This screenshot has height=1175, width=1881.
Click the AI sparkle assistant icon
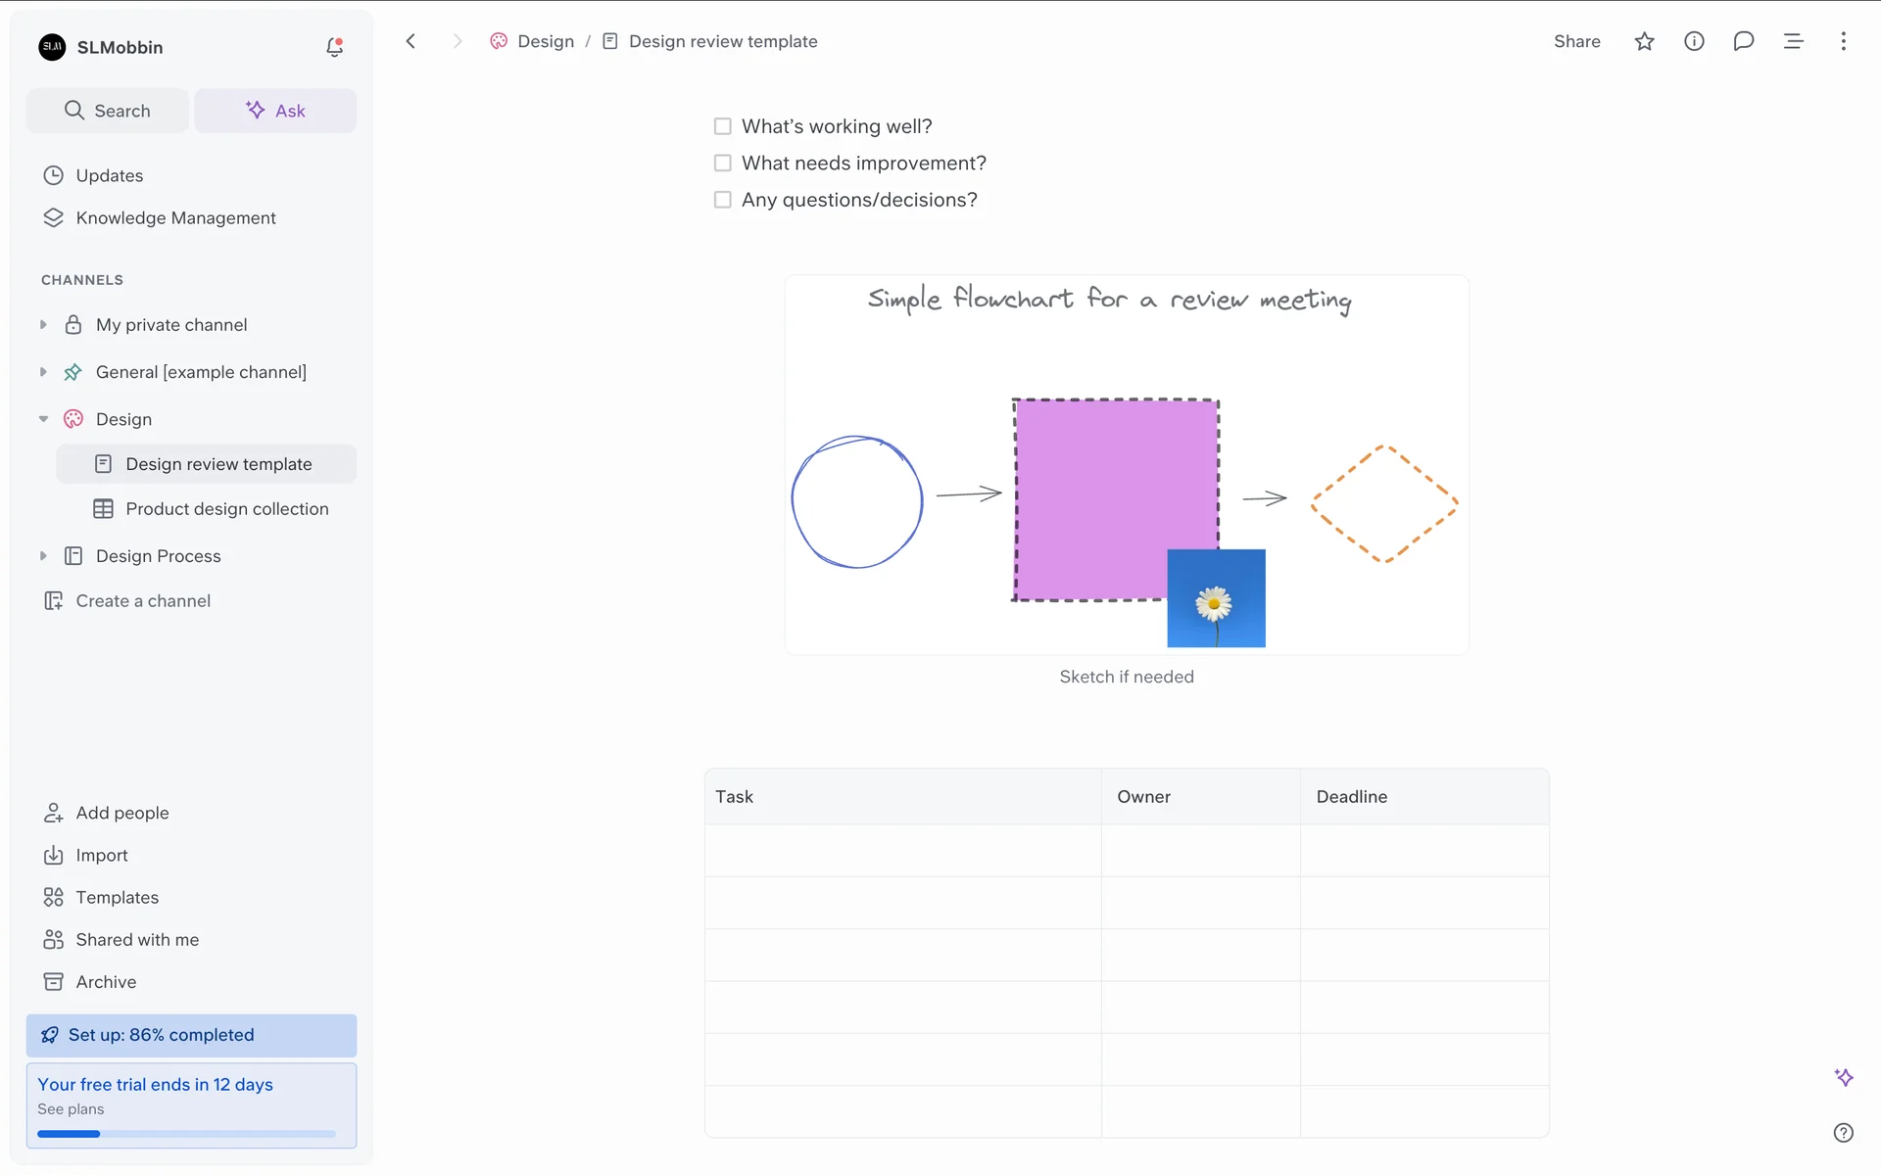coord(1843,1077)
